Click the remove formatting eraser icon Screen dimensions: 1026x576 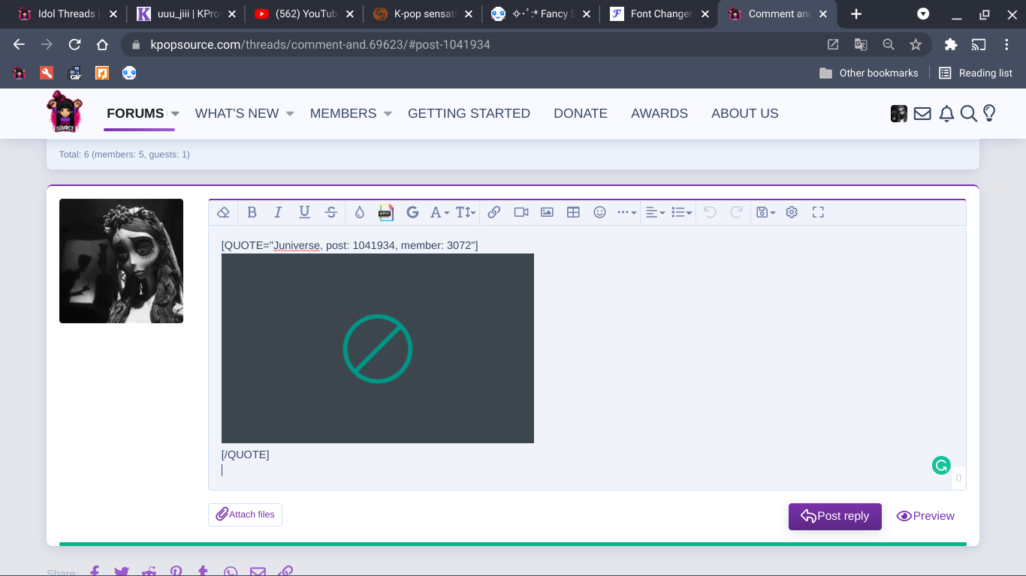pos(223,212)
